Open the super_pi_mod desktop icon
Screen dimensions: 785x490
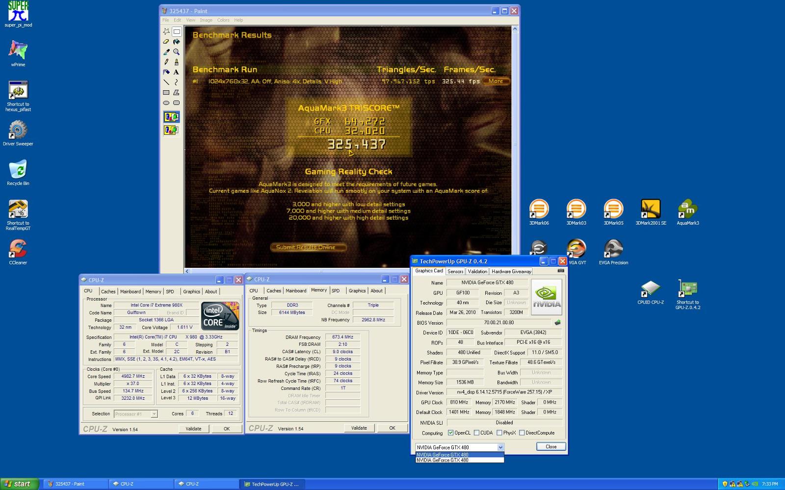pos(18,14)
